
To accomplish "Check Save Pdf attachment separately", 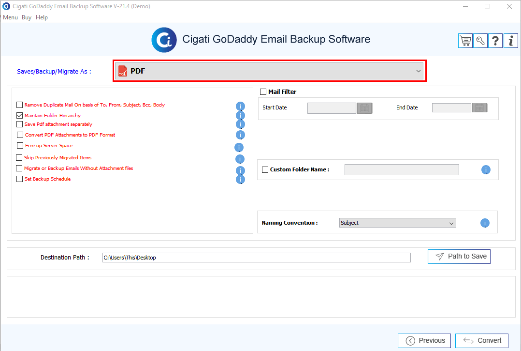I will (x=20, y=124).
